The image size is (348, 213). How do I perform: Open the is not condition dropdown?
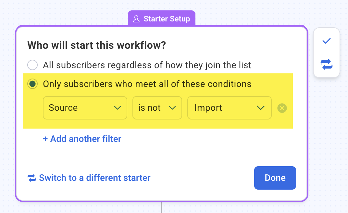pos(157,108)
